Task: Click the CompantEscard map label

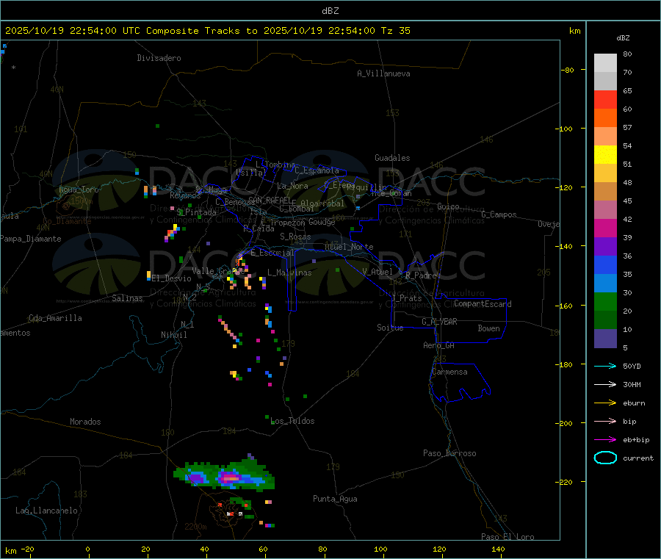Action: tap(483, 304)
